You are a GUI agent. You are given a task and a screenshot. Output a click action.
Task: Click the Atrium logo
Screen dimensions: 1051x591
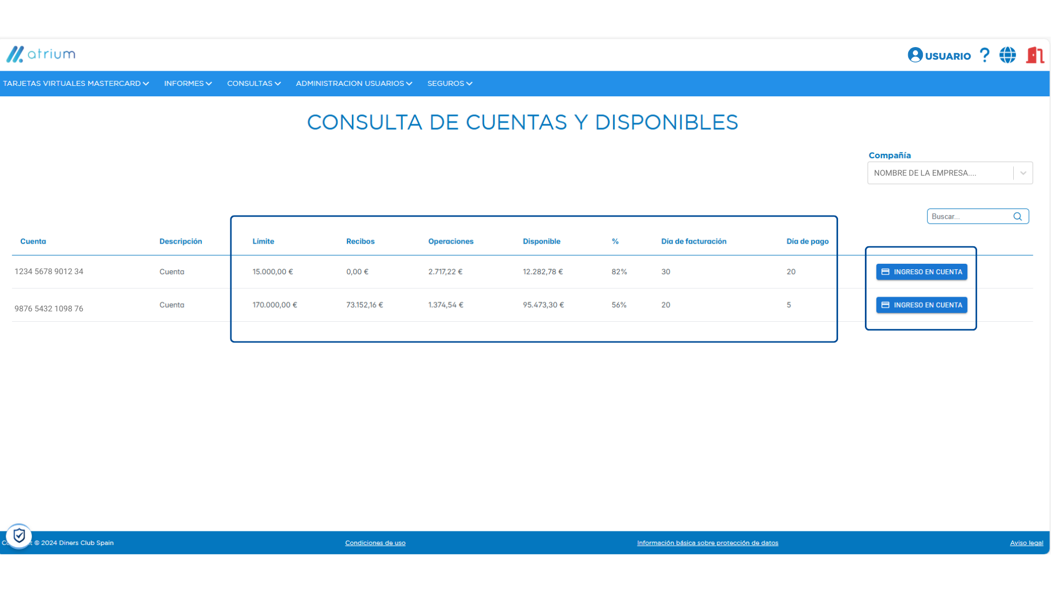click(41, 54)
